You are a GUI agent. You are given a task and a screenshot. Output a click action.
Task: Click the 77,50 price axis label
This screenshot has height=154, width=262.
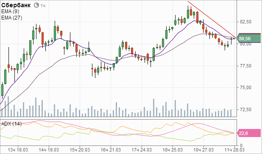tap(245, 66)
